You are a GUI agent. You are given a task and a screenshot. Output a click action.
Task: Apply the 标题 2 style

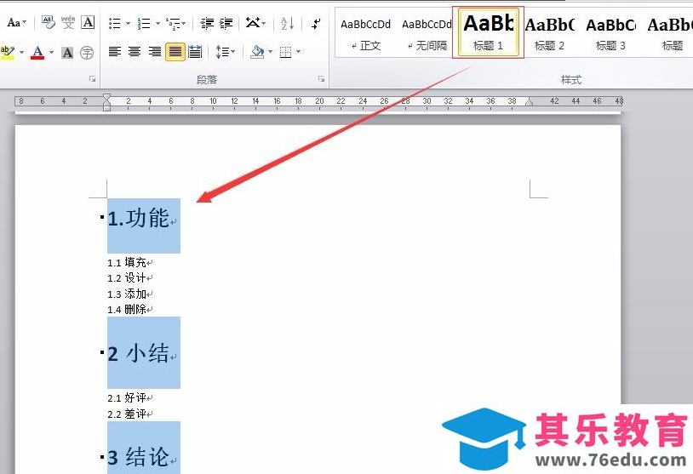pyautogui.click(x=549, y=33)
